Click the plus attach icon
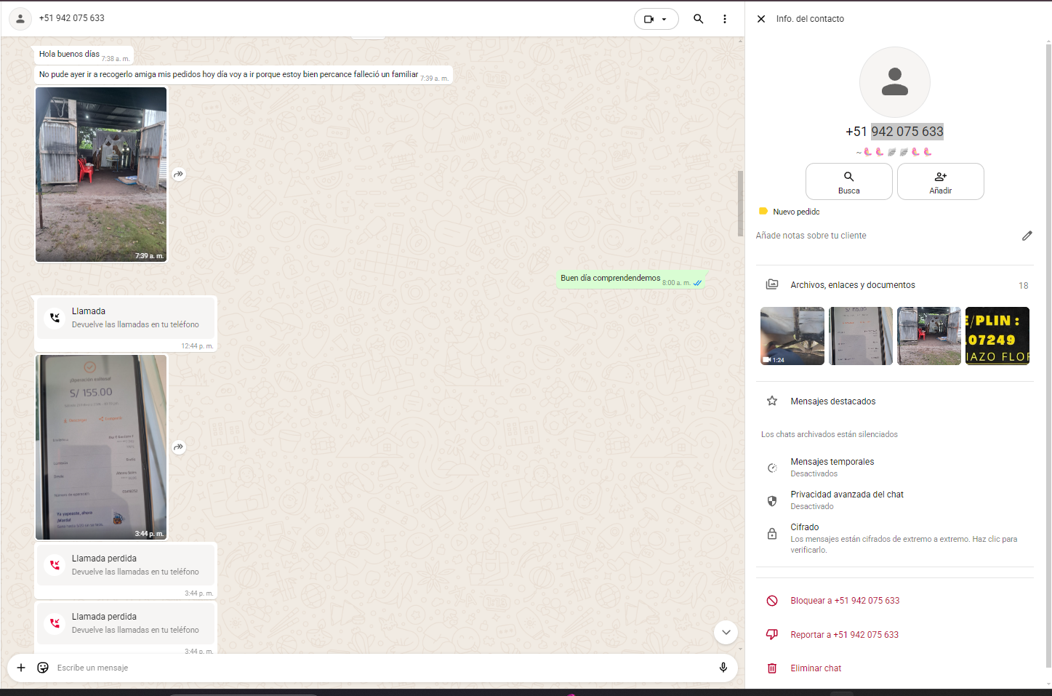This screenshot has width=1052, height=696. (x=21, y=668)
